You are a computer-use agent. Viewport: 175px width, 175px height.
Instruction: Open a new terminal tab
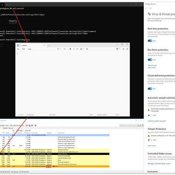click(x=7, y=5)
